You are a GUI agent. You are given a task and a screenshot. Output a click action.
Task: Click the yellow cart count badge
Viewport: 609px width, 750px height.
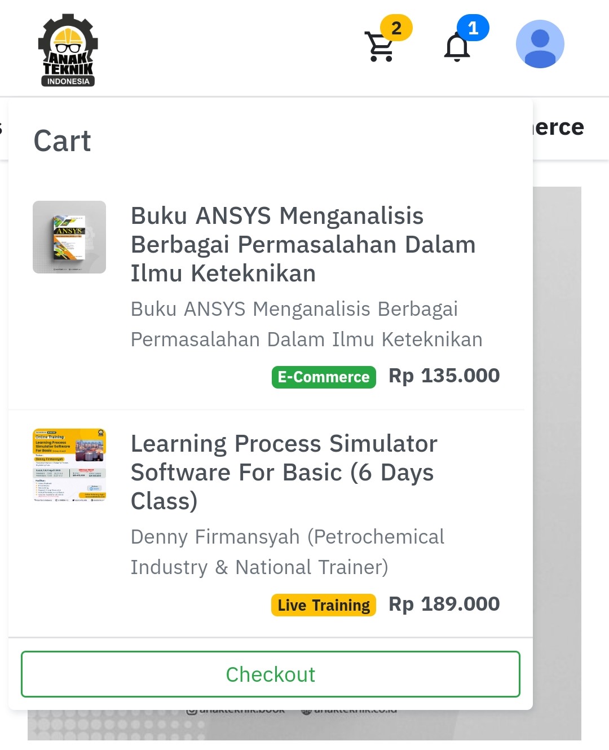click(x=396, y=28)
